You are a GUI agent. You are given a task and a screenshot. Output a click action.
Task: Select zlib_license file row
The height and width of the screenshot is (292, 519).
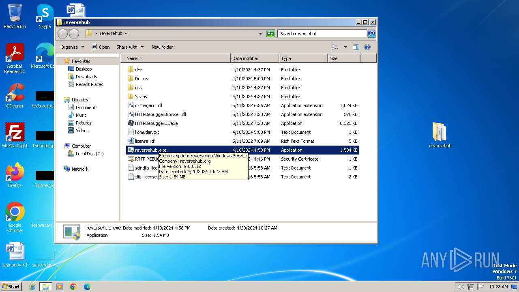pyautogui.click(x=242, y=177)
